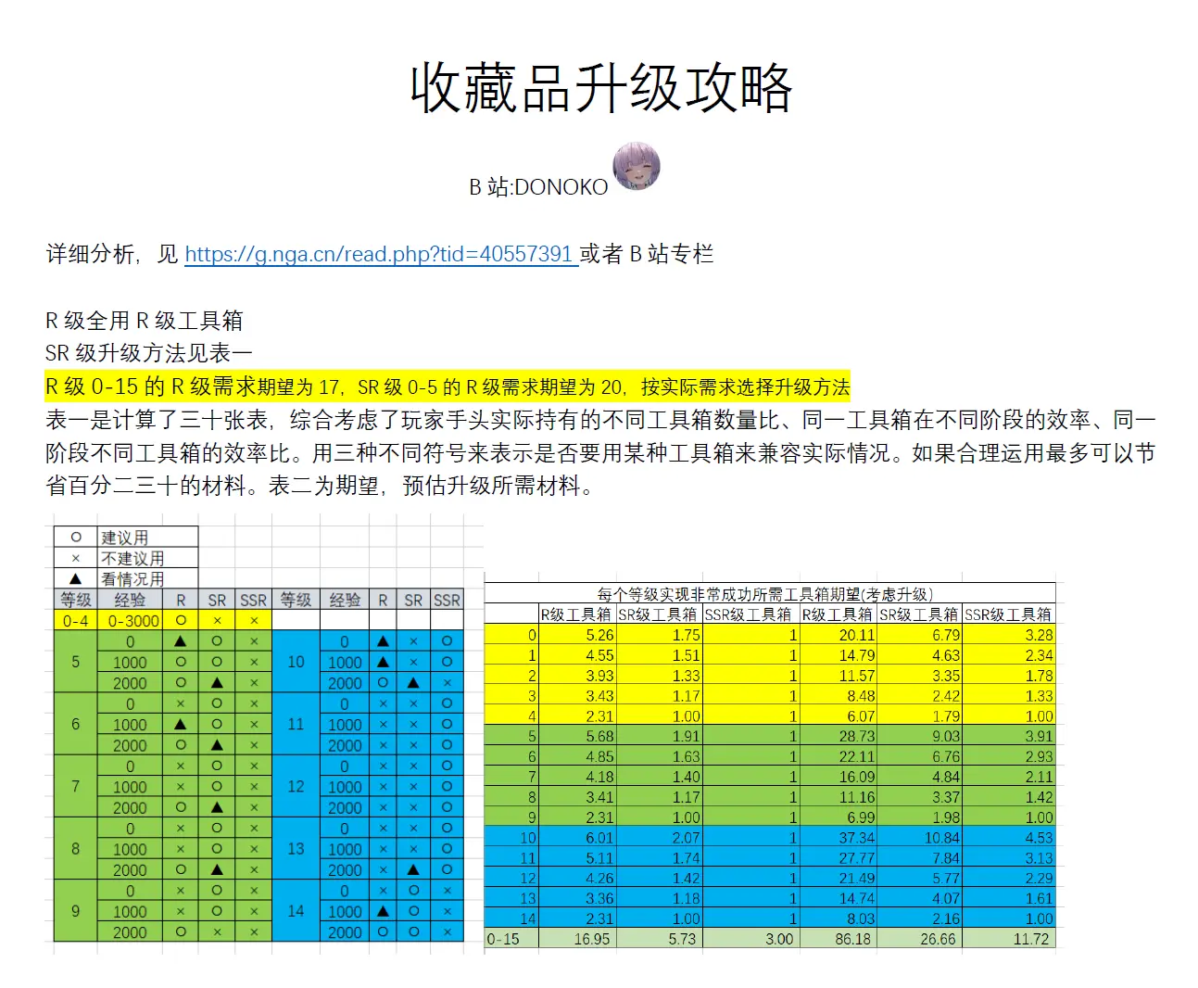Select the green cell containing 5.68
Image resolution: width=1198 pixels, height=988 pixels.
coord(578,736)
